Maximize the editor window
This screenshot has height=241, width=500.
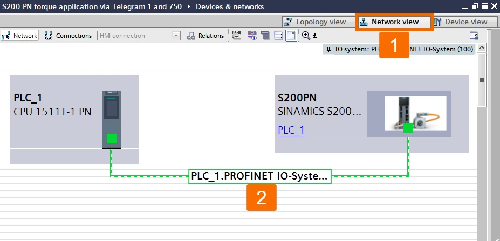(x=485, y=6)
